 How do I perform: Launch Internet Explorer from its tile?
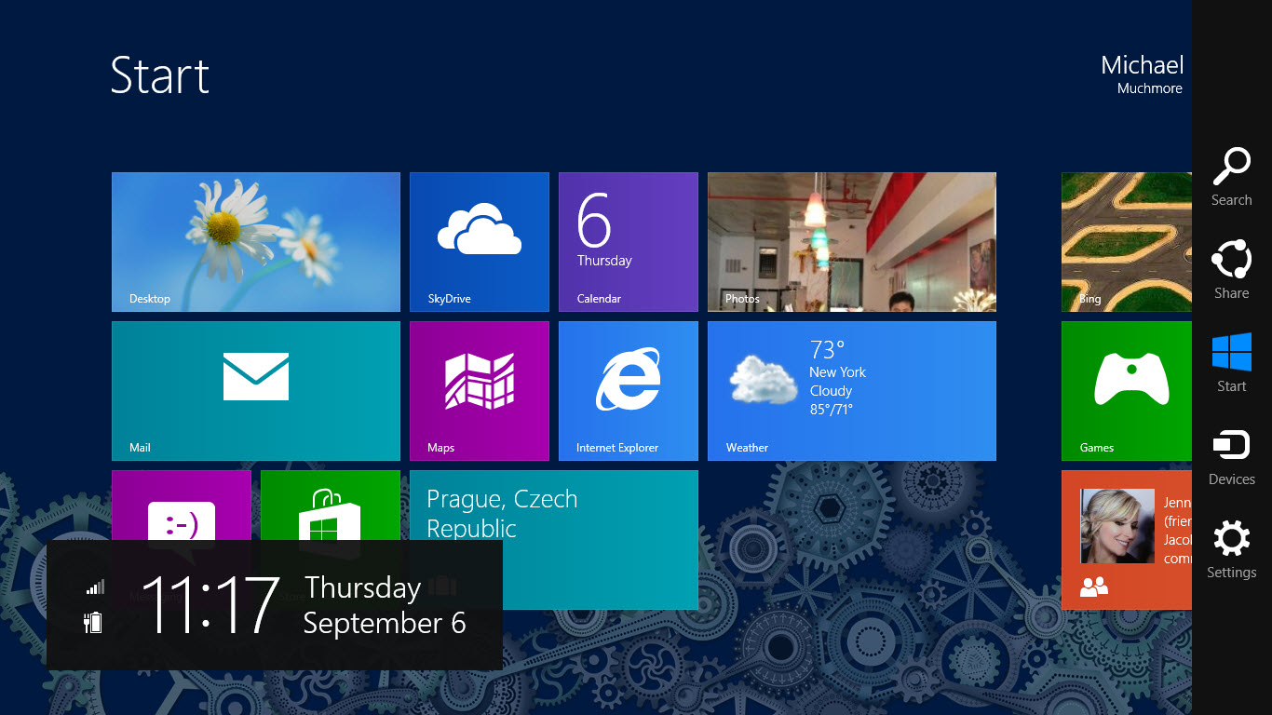(628, 391)
